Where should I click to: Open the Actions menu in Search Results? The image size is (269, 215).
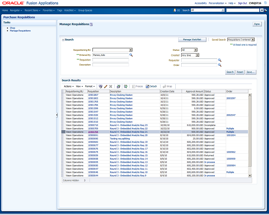[x=69, y=87]
